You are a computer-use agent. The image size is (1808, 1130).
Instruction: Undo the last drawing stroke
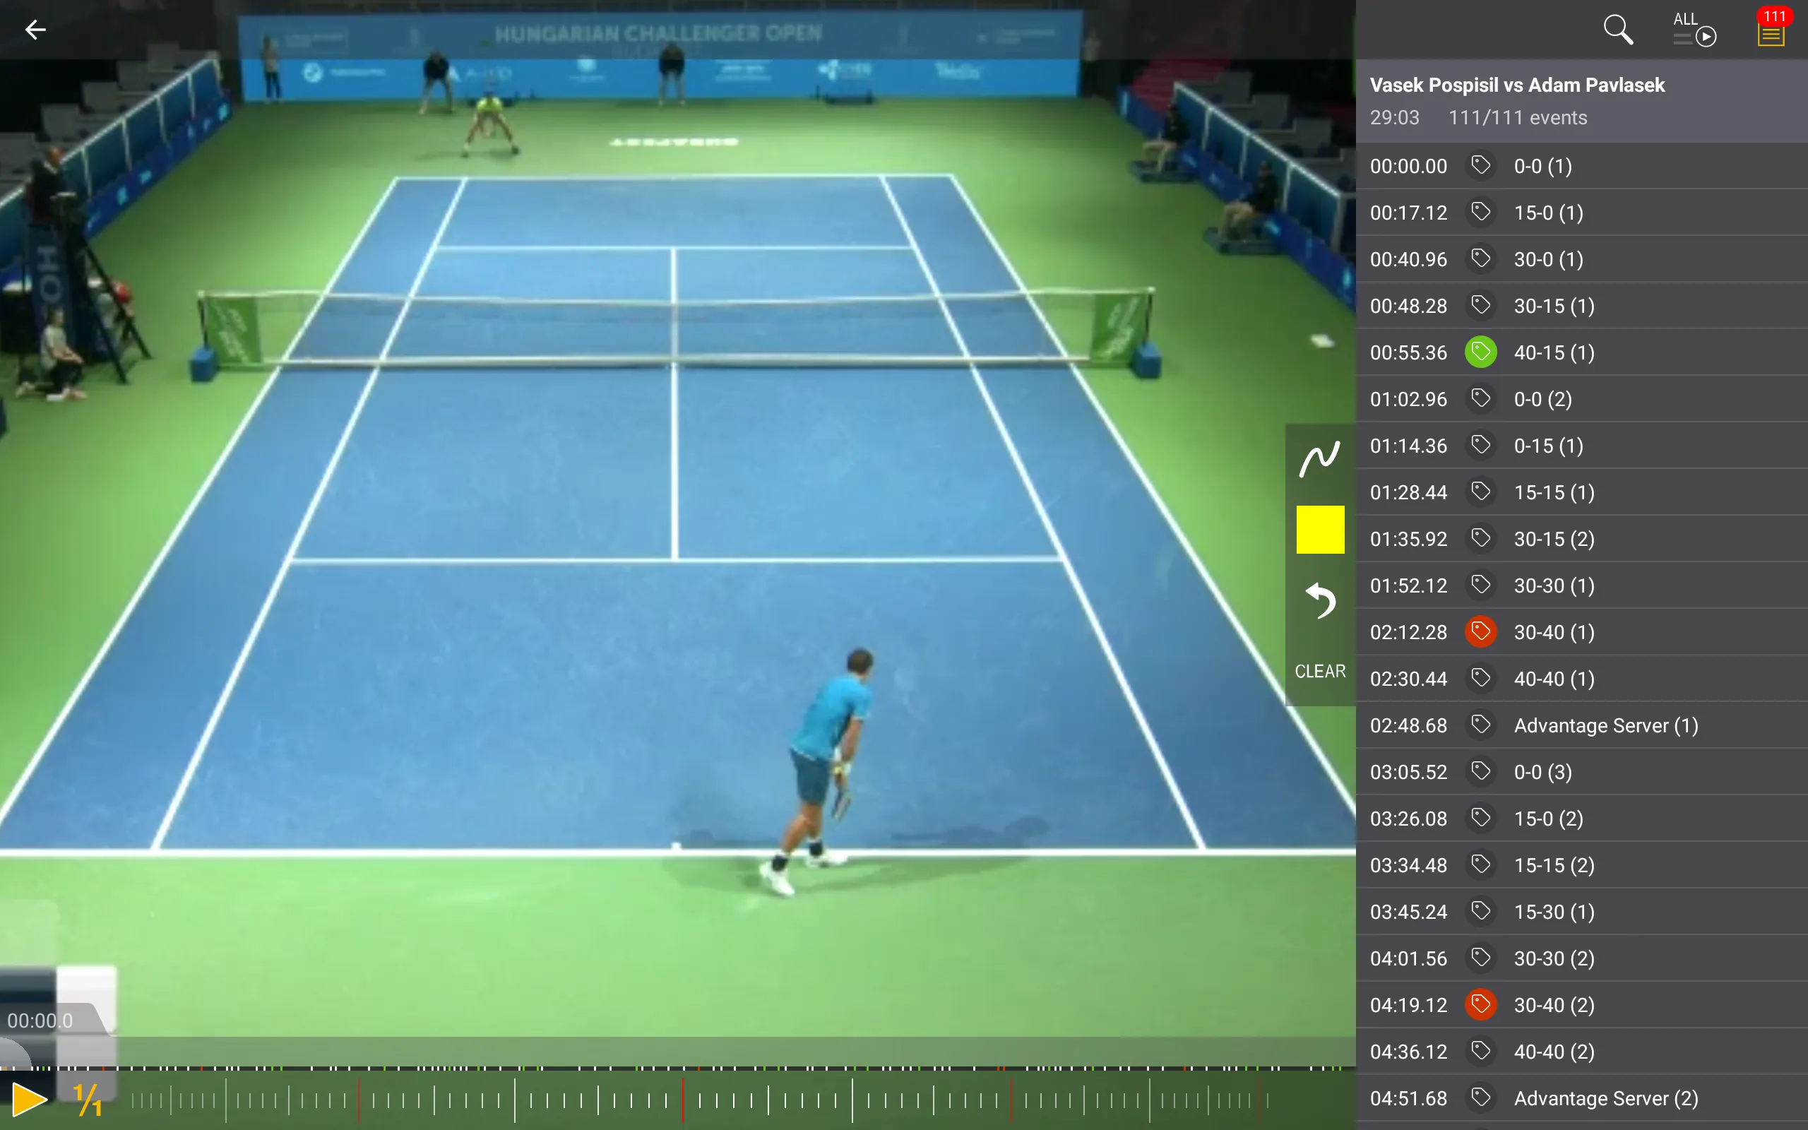pyautogui.click(x=1320, y=600)
